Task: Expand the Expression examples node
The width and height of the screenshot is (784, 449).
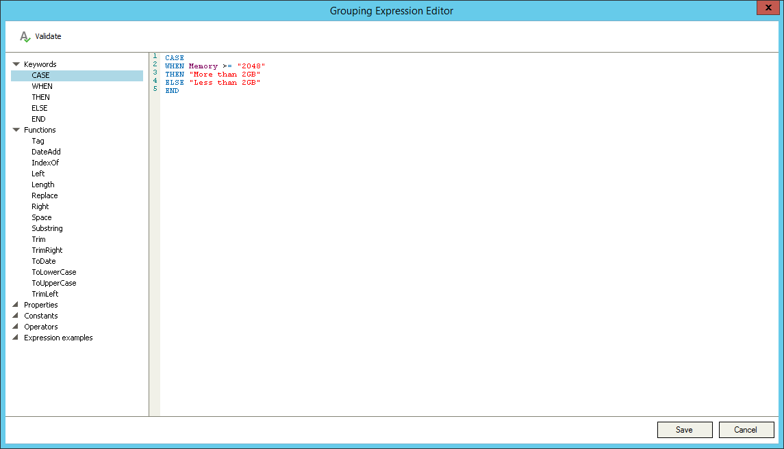Action: 16,337
